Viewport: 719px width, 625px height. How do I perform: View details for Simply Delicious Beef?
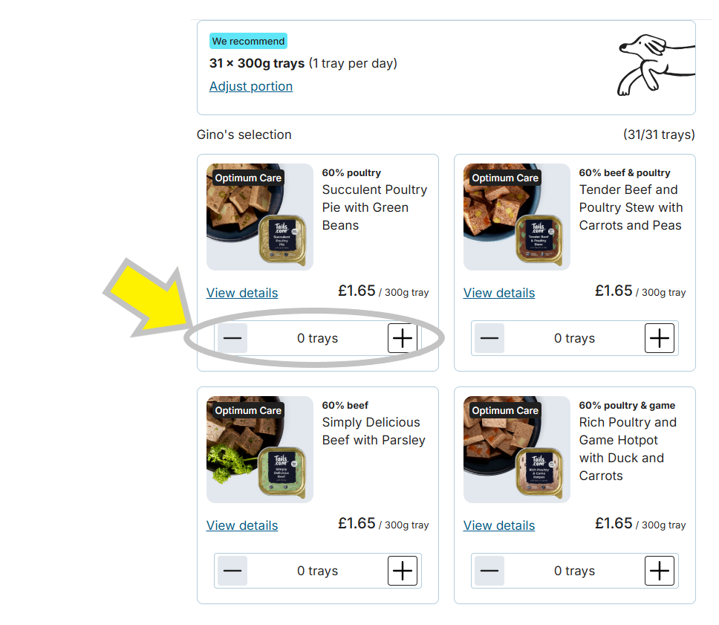pos(242,525)
